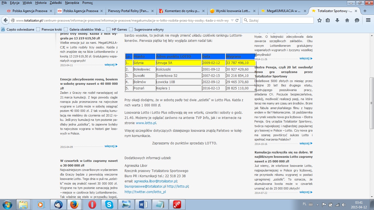The width and height of the screenshot is (374, 210).
Task: Close the first Polska Agencja Prasowa tab
Action: point(50,11)
